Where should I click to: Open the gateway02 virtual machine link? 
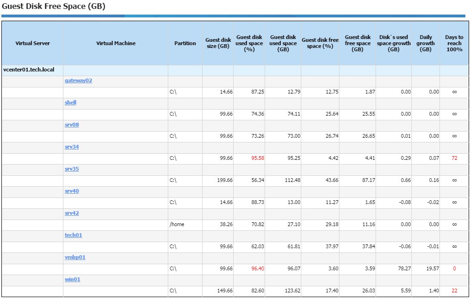78,80
